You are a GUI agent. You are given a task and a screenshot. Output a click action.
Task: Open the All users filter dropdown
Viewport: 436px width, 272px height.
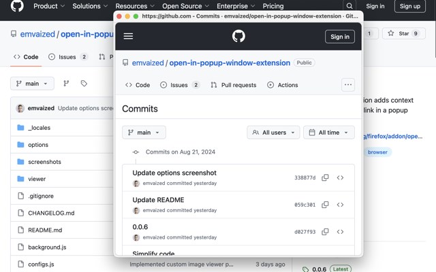pyautogui.click(x=273, y=133)
